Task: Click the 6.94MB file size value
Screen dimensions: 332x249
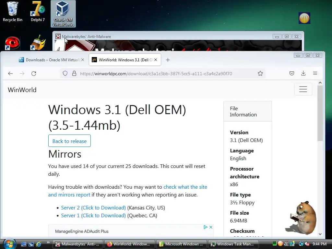Action: (238, 220)
